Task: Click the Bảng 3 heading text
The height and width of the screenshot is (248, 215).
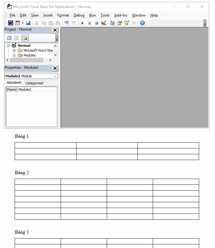Action: [22, 232]
